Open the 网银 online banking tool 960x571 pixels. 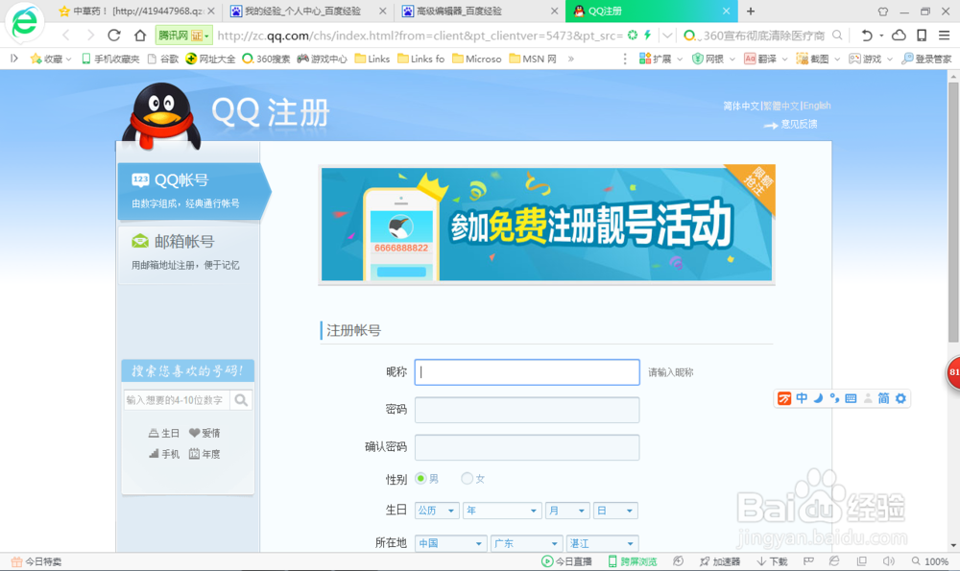click(x=712, y=59)
